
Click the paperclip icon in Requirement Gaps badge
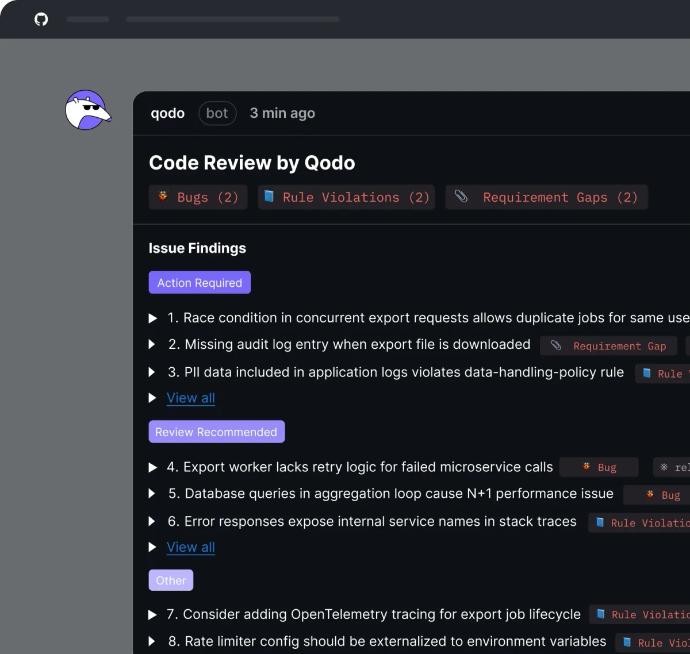461,197
